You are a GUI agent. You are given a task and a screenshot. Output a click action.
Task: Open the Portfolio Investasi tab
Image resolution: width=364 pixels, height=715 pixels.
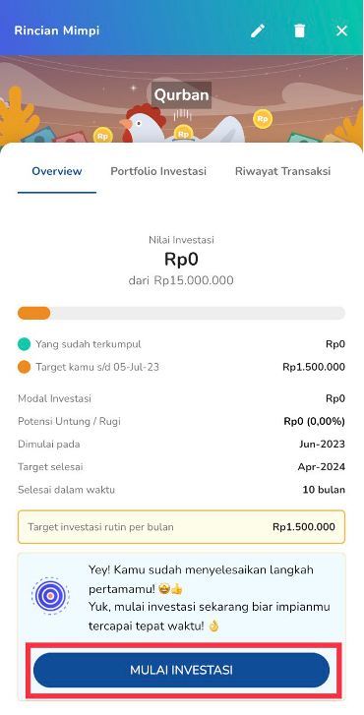point(158,171)
